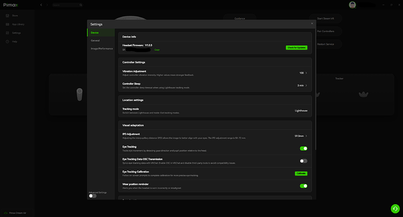Click the search magnifier icon
Screen dimensions: 403x217
pyautogui.click(x=81, y=5)
